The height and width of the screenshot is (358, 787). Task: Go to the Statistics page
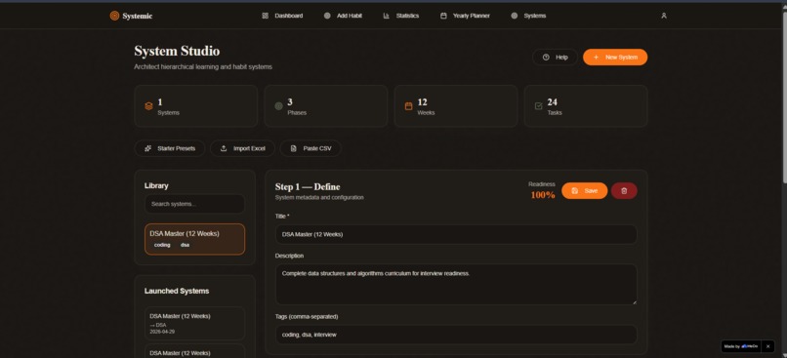[x=400, y=16]
